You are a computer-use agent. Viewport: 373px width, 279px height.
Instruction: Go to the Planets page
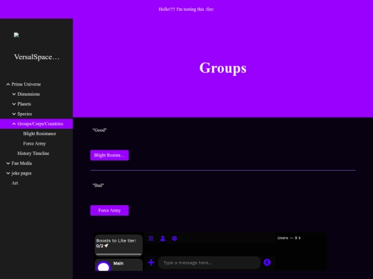(x=24, y=104)
